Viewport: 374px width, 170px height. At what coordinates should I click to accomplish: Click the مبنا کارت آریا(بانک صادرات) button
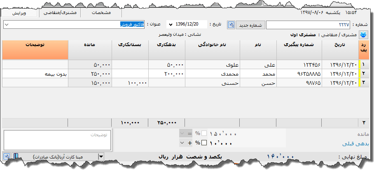click(x=58, y=157)
